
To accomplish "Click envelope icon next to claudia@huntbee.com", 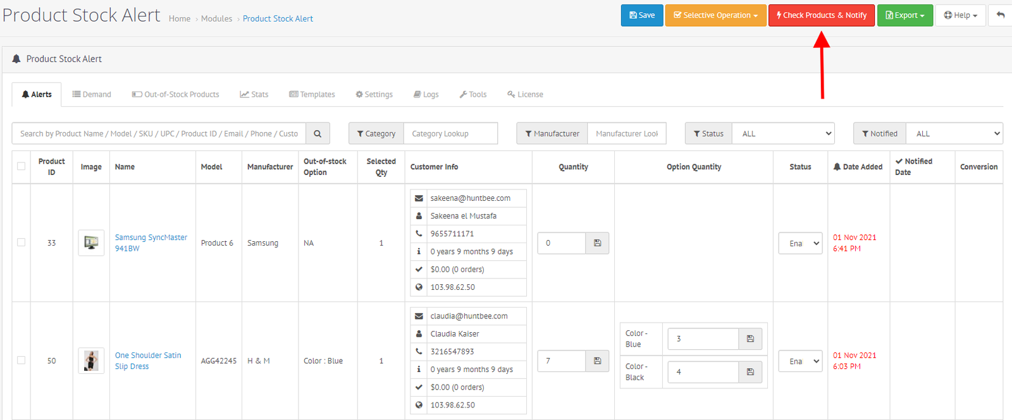I will coord(419,316).
